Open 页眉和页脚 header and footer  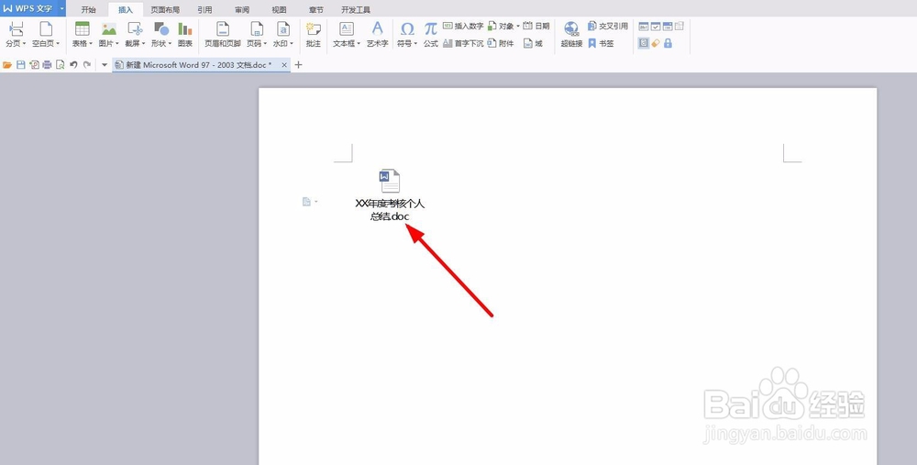coord(222,35)
